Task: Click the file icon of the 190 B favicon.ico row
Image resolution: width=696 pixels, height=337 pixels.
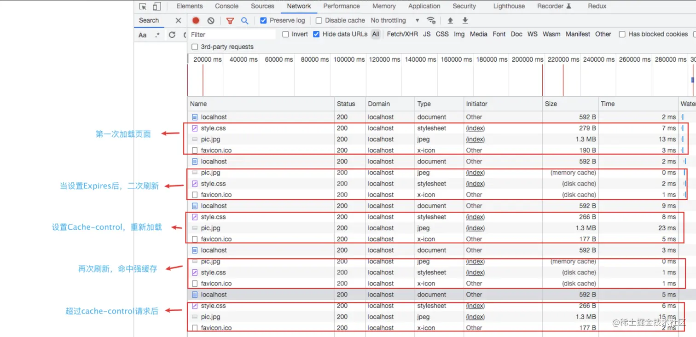Action: [x=195, y=151]
